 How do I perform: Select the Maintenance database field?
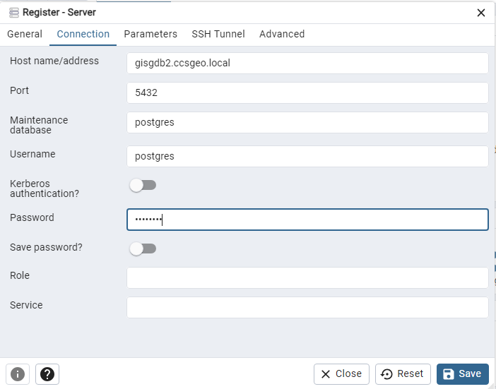(307, 123)
